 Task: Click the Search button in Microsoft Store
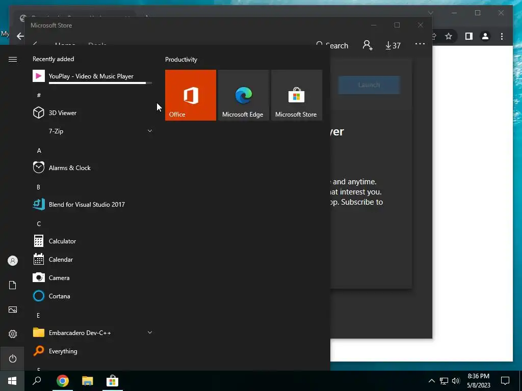(x=332, y=45)
